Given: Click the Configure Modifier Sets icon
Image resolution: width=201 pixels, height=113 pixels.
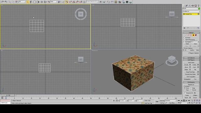Looking at the screenshot, I should (198, 28).
